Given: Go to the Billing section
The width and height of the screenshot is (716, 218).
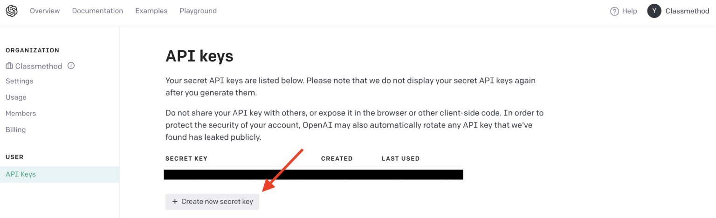Looking at the screenshot, I should click(x=16, y=129).
